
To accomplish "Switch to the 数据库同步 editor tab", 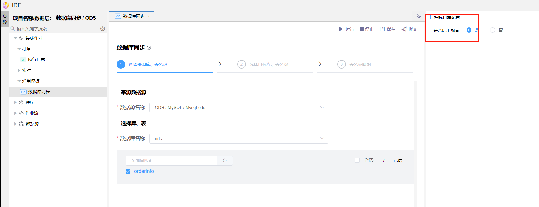I will [x=133, y=16].
